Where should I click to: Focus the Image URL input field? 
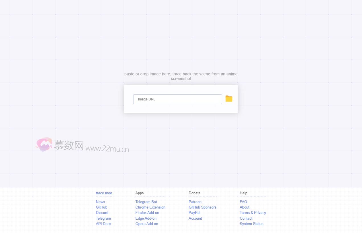(x=177, y=99)
